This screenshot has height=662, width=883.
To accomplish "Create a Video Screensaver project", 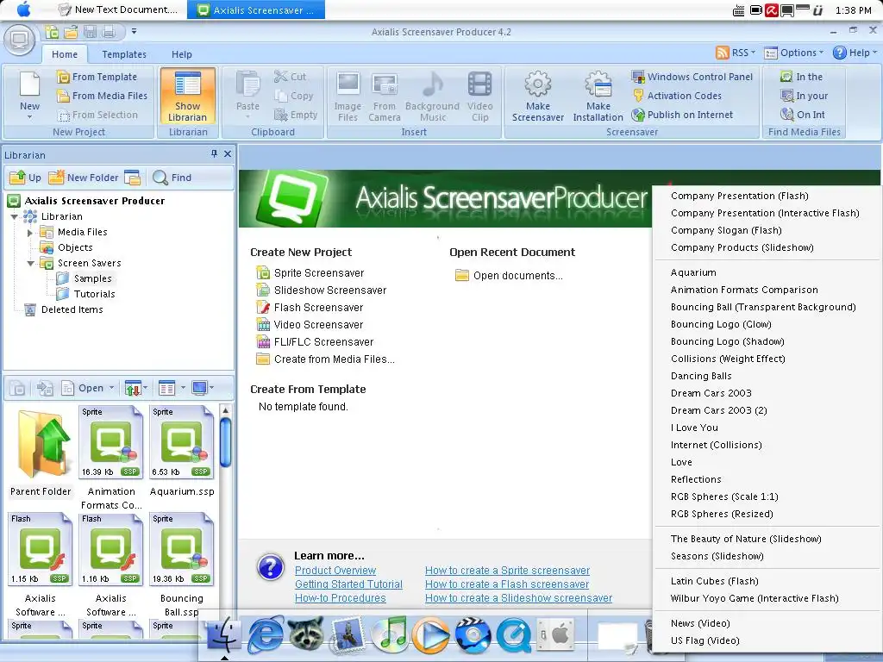I will point(318,325).
